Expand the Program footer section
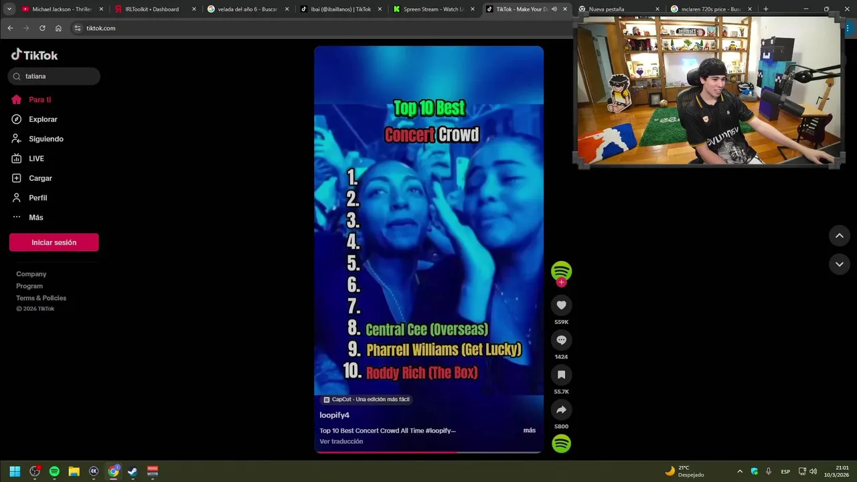Screen dimensions: 857x482 [29, 286]
